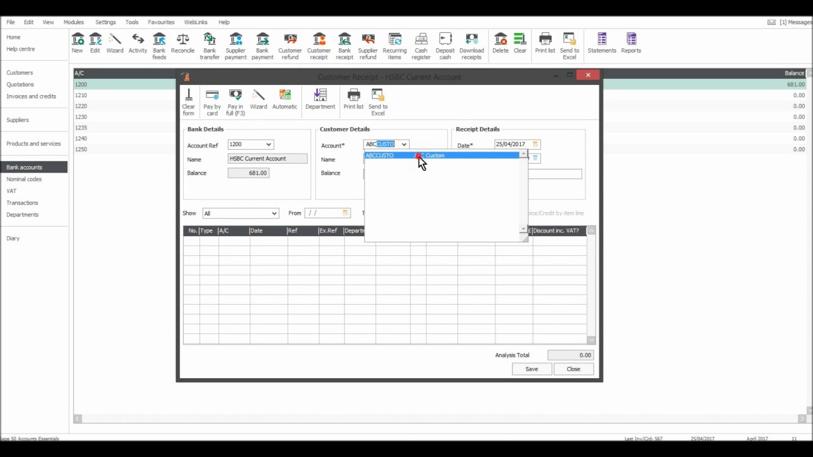Viewport: 813px width, 457px height.
Task: Open the View menu
Action: click(x=48, y=22)
